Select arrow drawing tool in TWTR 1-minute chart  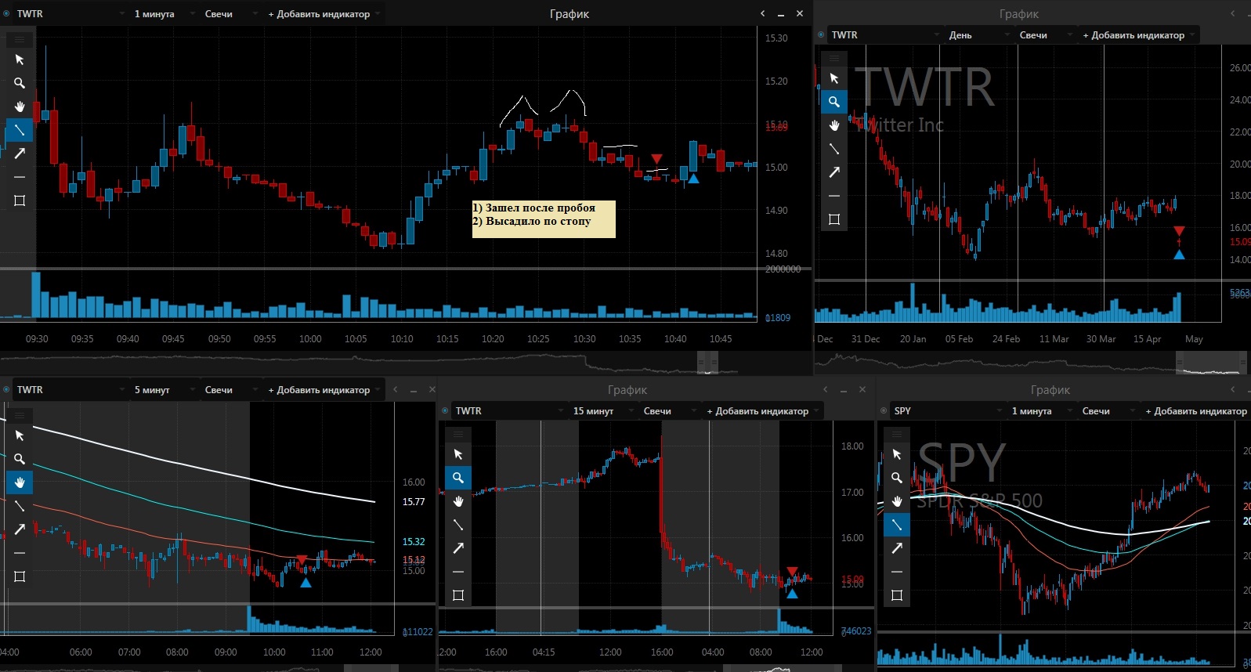[20, 154]
